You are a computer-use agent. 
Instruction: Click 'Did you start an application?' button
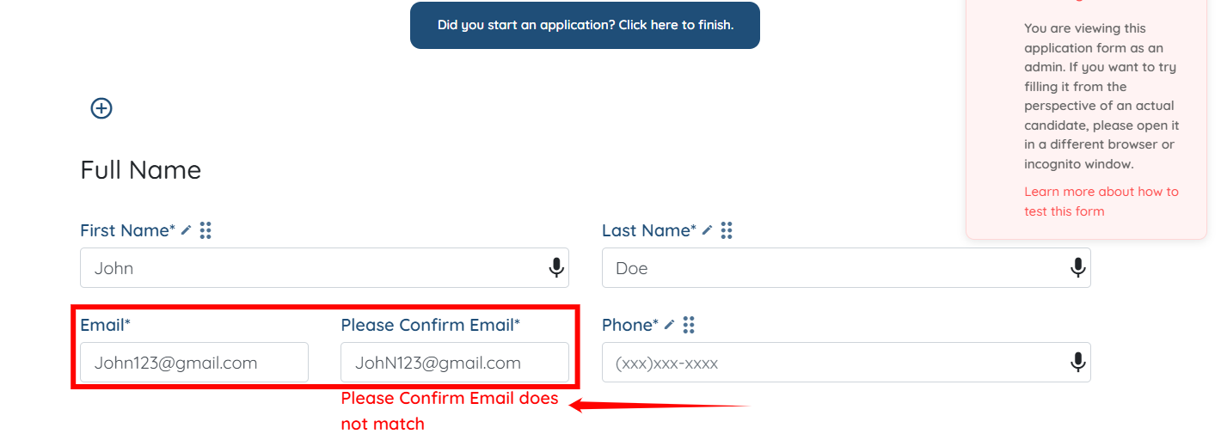[x=585, y=25]
